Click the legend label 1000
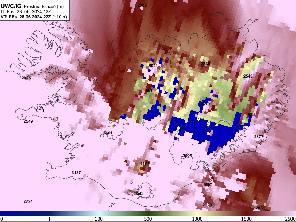 click(197, 219)
